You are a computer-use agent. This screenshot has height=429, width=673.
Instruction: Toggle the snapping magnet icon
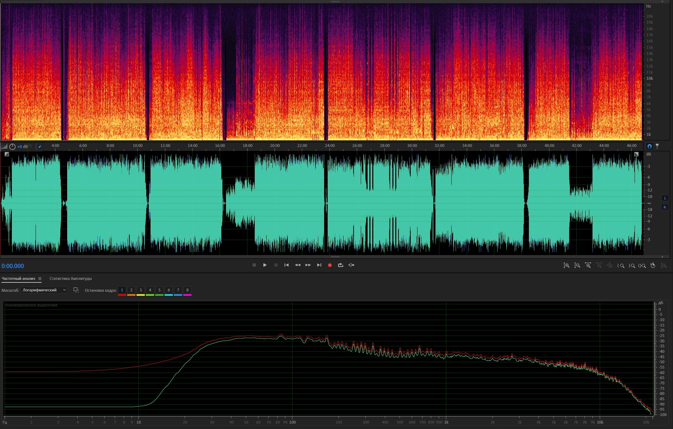(x=649, y=146)
